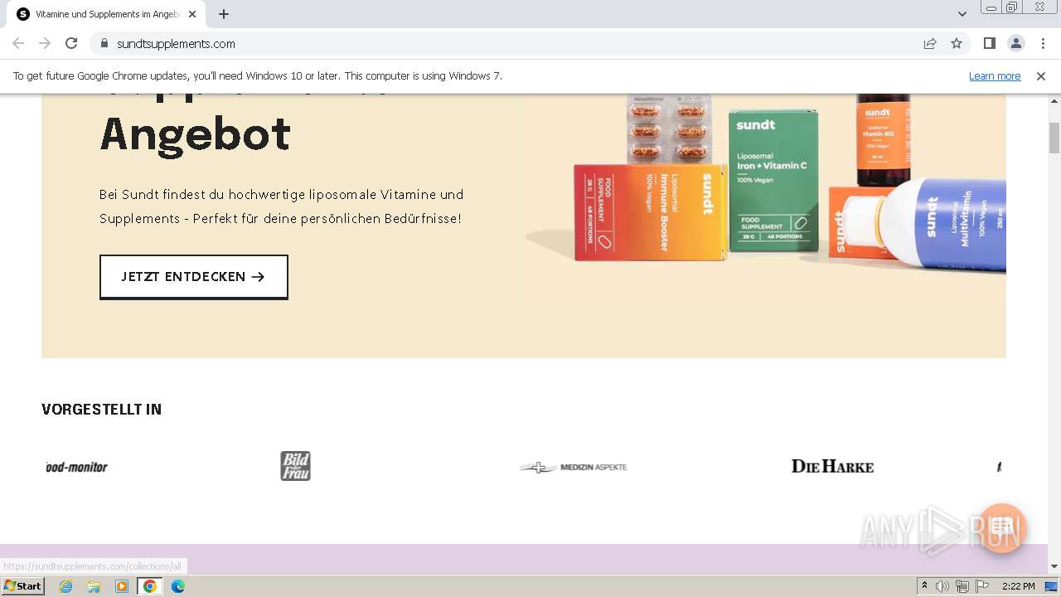Viewport: 1061px width, 597px height.
Task: Open the volume control tray icon
Action: point(942,586)
